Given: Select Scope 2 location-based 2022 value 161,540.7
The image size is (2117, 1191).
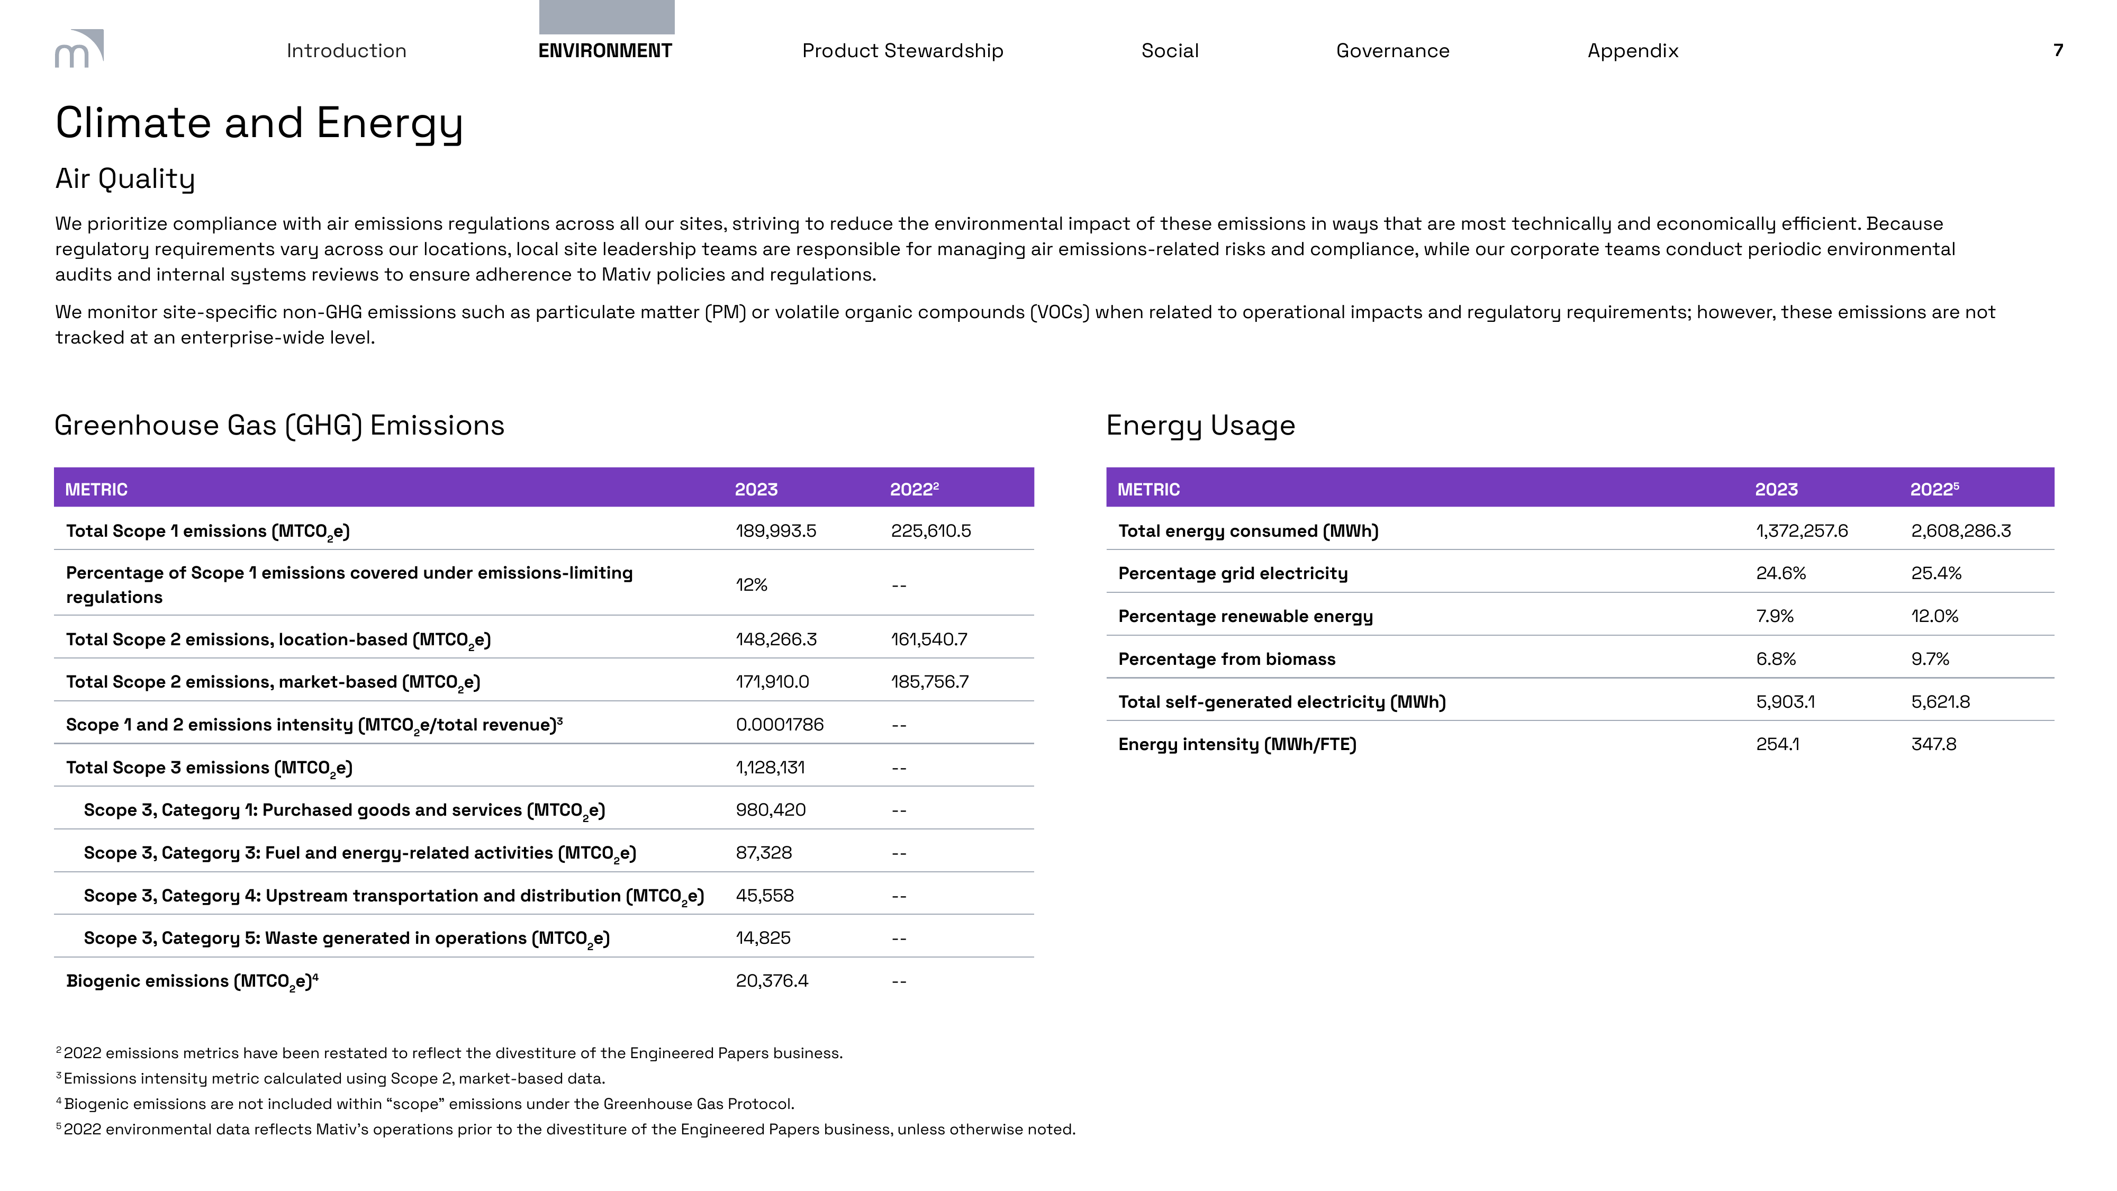Looking at the screenshot, I should (929, 639).
